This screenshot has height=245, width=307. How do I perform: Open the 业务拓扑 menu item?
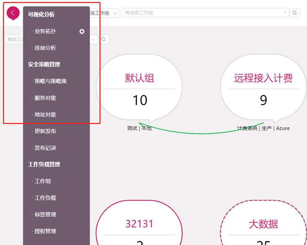pos(45,31)
